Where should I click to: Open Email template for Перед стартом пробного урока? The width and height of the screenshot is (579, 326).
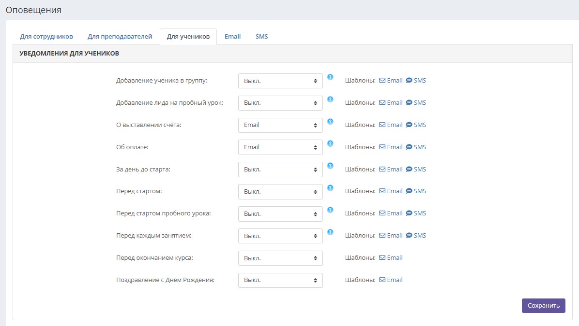(x=391, y=213)
